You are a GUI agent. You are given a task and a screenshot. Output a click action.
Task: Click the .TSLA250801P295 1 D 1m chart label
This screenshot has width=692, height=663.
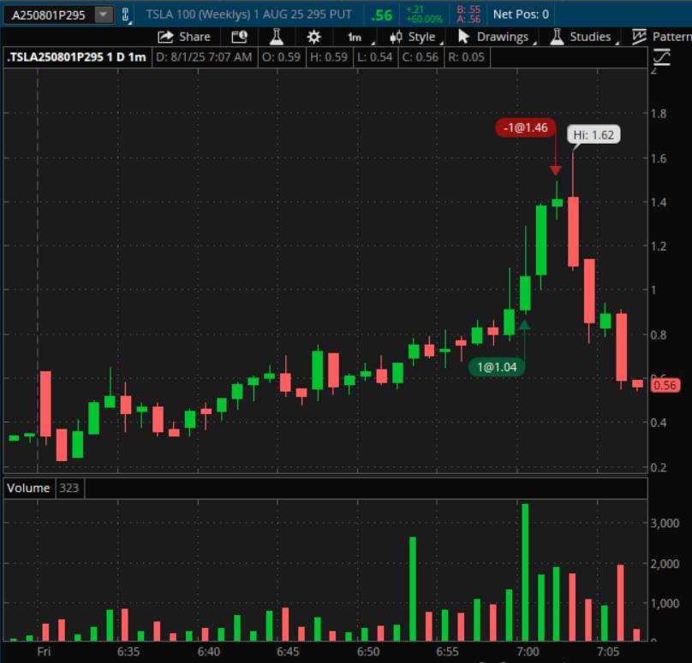point(77,57)
